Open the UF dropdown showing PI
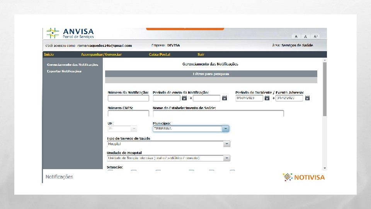Screen dimensions: 371x209 tap(123, 128)
